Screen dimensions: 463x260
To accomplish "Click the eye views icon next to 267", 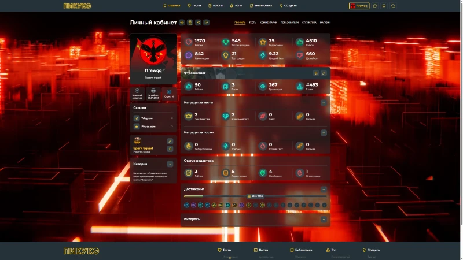I will 263,86.
